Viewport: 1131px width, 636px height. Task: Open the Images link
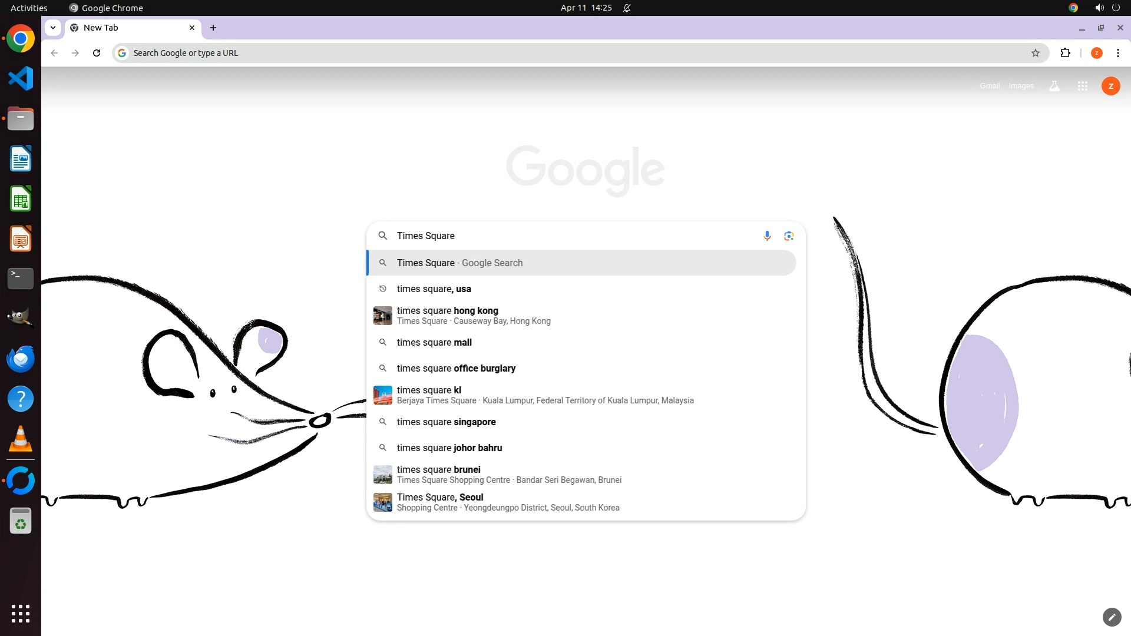coord(1021,86)
